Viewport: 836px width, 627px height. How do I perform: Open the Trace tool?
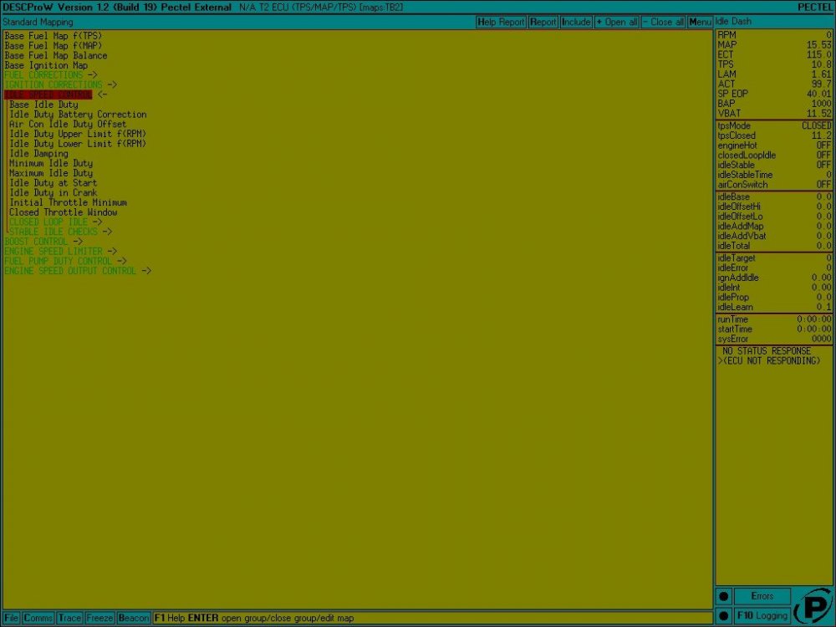pyautogui.click(x=70, y=618)
